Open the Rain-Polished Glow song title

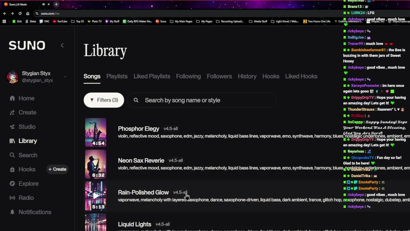tap(143, 192)
